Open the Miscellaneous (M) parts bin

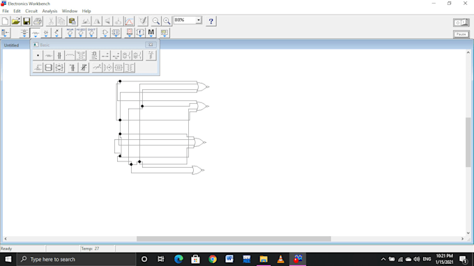[x=151, y=33]
